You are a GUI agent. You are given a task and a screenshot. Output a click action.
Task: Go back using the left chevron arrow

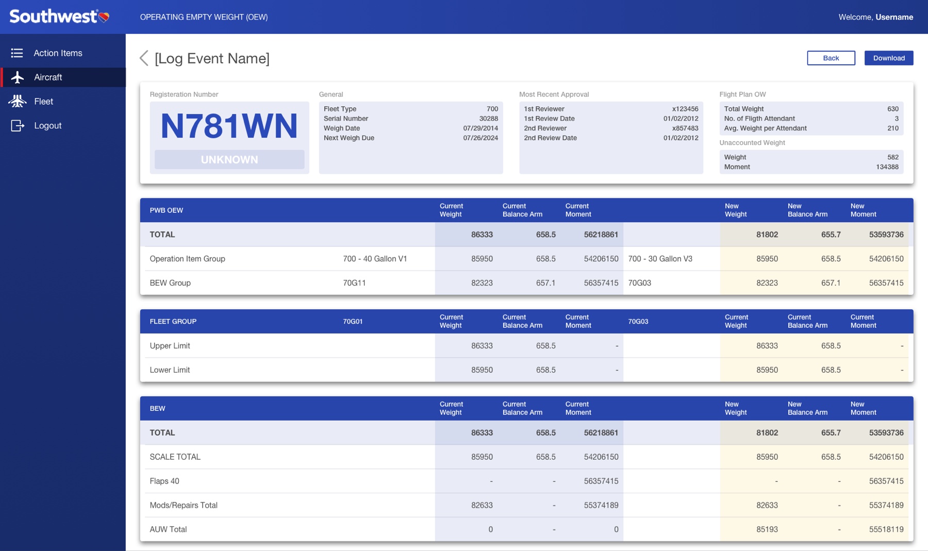144,58
